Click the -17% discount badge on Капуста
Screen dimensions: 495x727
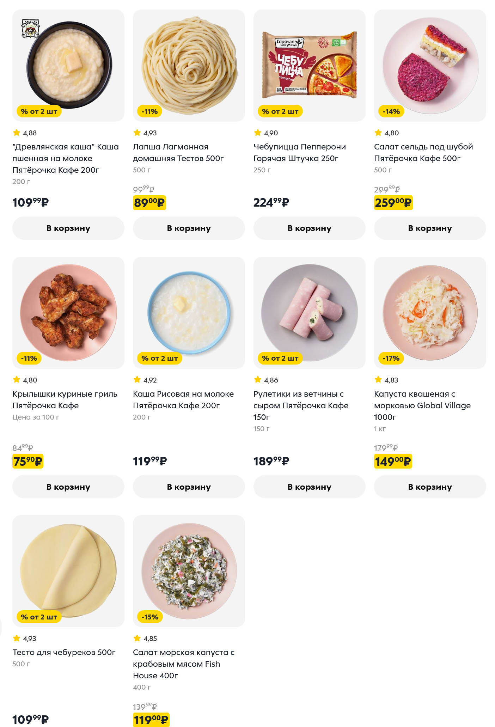(x=391, y=358)
